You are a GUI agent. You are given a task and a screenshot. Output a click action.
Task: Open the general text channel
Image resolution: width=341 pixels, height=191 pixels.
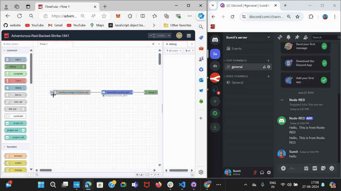click(248, 67)
